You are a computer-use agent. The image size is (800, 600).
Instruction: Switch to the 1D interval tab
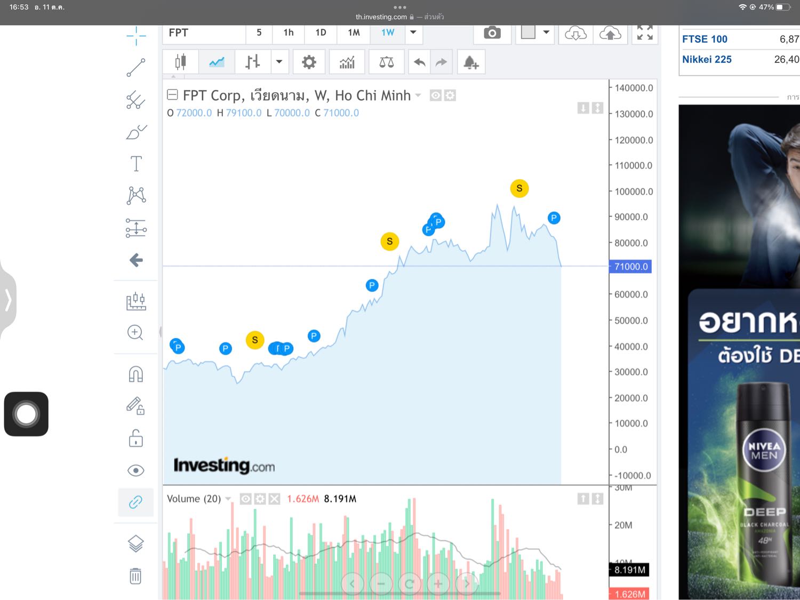click(x=321, y=33)
